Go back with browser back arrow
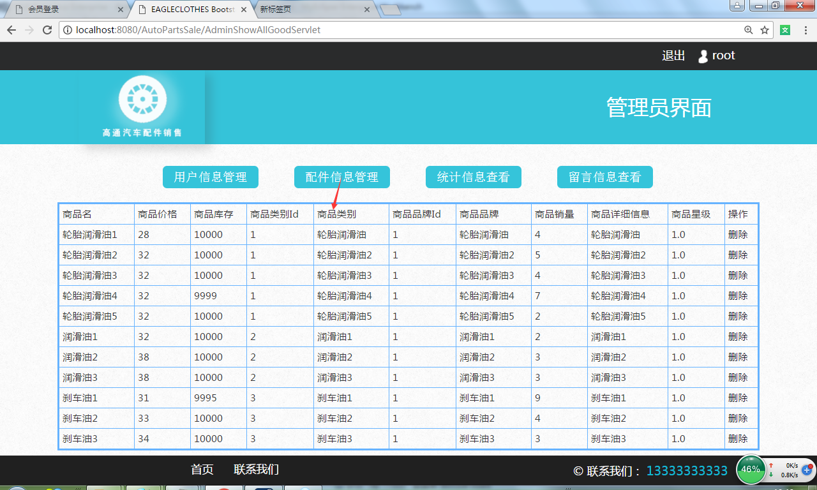Viewport: 817px width, 490px height. coord(11,30)
